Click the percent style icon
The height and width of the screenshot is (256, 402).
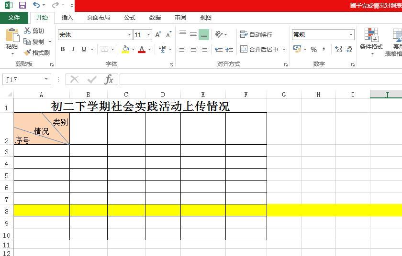point(313,49)
